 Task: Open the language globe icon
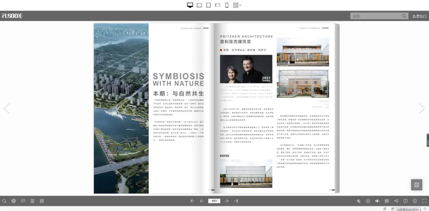pos(14,201)
